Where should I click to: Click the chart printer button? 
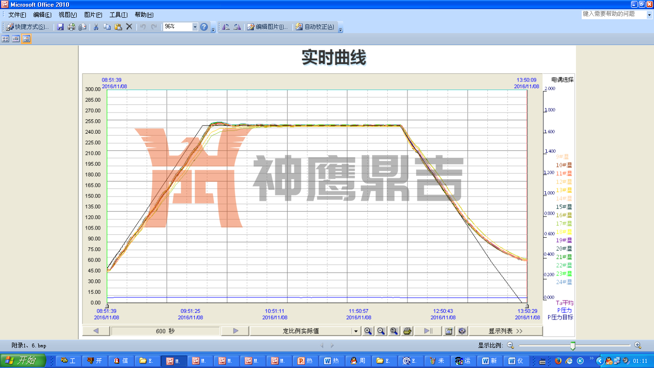[407, 331]
